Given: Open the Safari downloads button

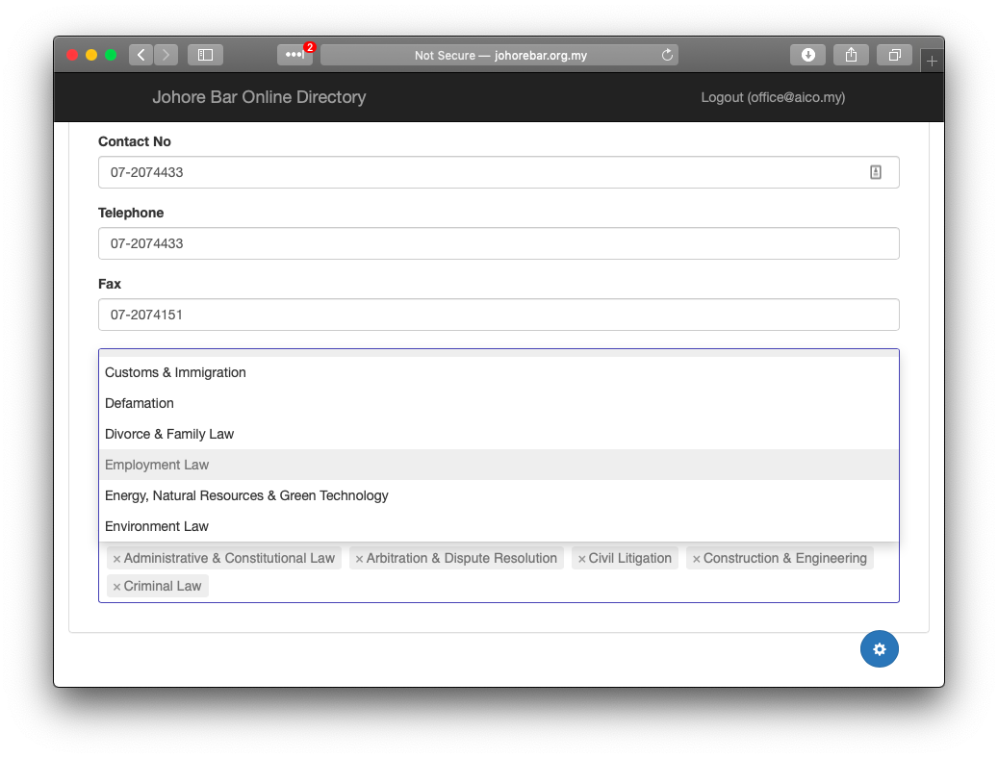Looking at the screenshot, I should coord(807,55).
